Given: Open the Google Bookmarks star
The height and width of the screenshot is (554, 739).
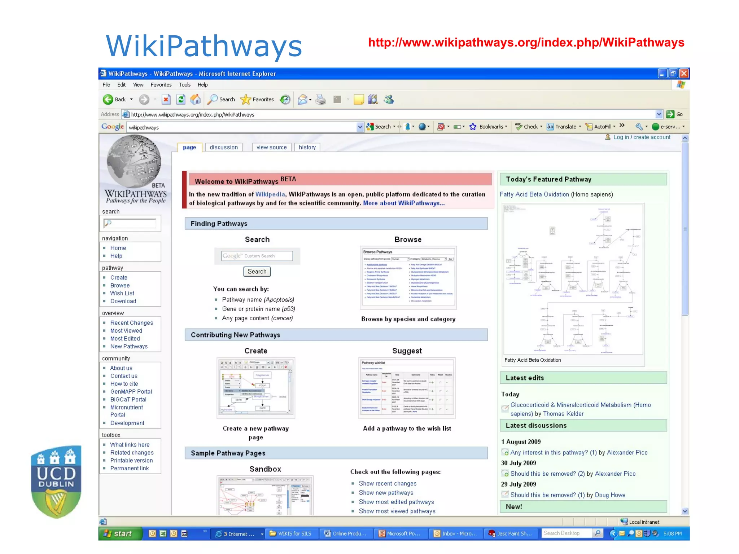Looking at the screenshot, I should click(473, 127).
